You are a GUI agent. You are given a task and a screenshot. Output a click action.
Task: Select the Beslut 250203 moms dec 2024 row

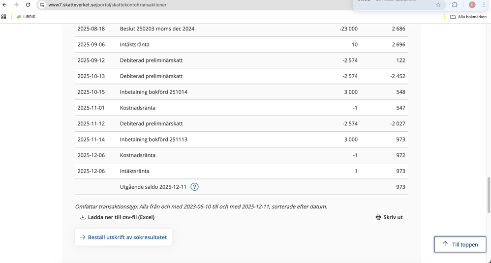click(x=241, y=29)
